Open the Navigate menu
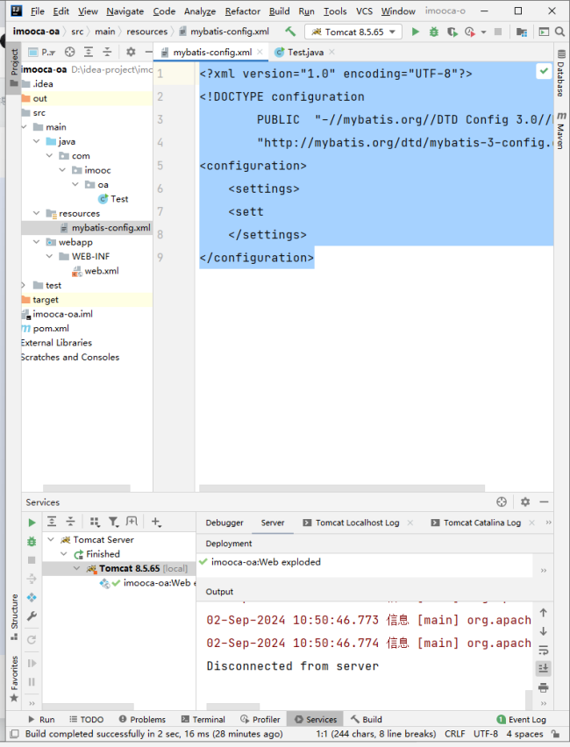This screenshot has height=747, width=570. 125,11
